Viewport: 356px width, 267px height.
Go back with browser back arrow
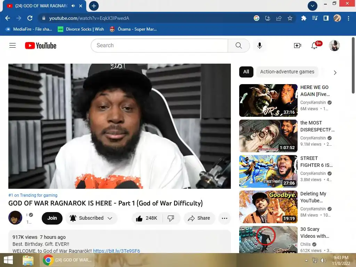click(8, 18)
